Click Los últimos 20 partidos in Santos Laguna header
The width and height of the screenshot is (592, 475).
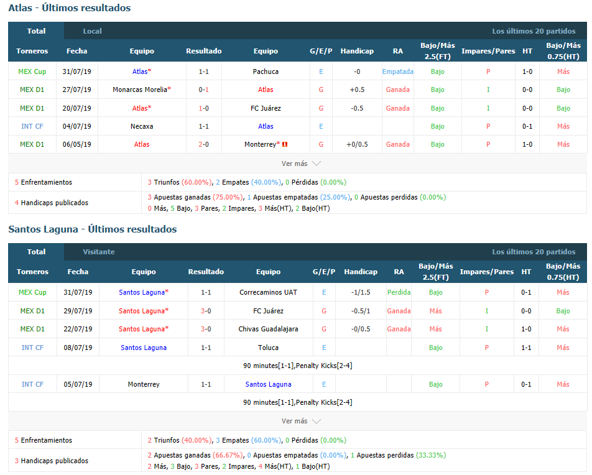(534, 252)
